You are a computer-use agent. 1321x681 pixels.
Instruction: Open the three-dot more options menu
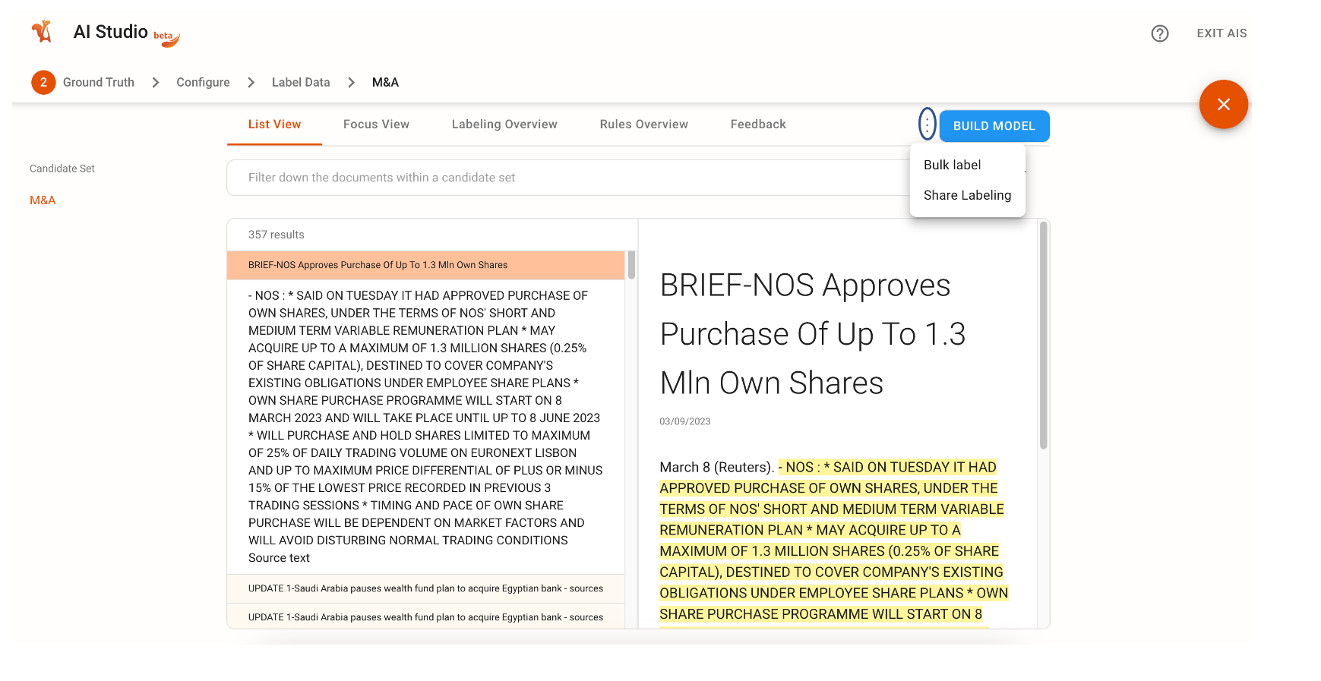point(927,124)
